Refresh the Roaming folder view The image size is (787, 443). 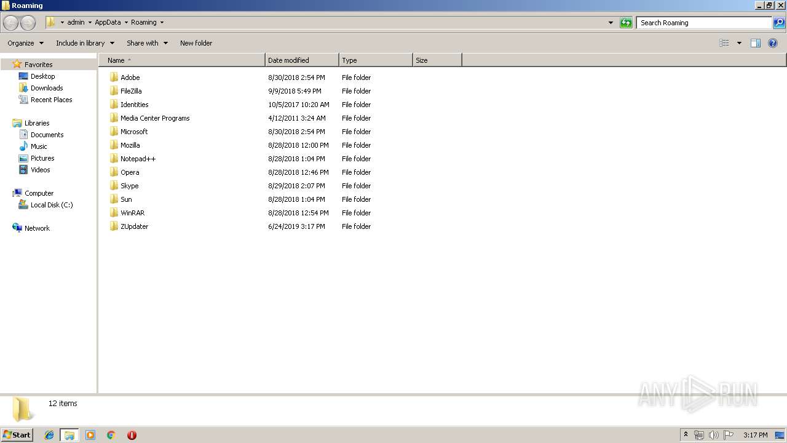[x=626, y=23]
